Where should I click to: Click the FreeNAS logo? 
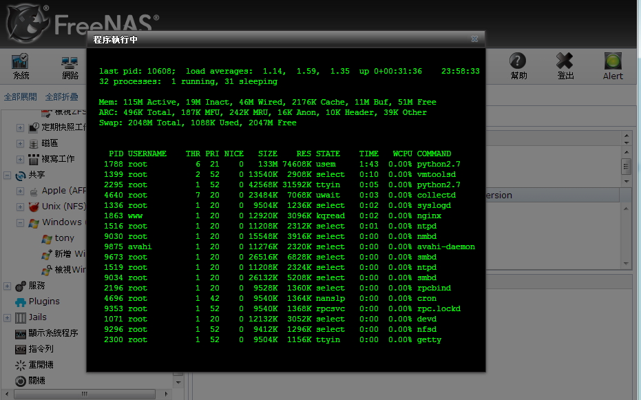coord(82,23)
